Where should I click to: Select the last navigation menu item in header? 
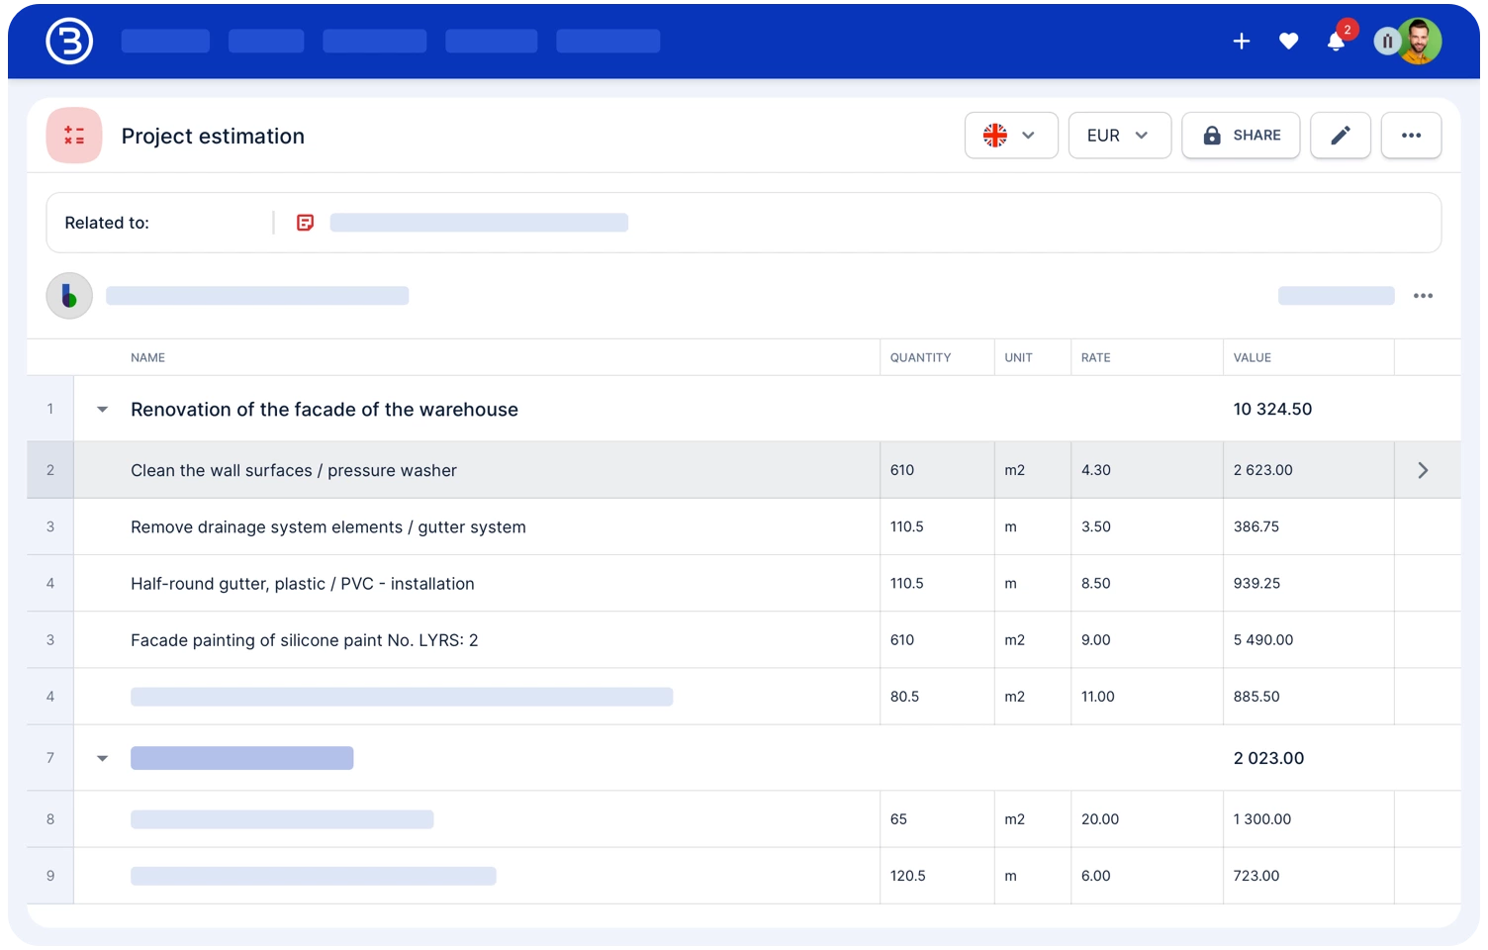click(607, 41)
